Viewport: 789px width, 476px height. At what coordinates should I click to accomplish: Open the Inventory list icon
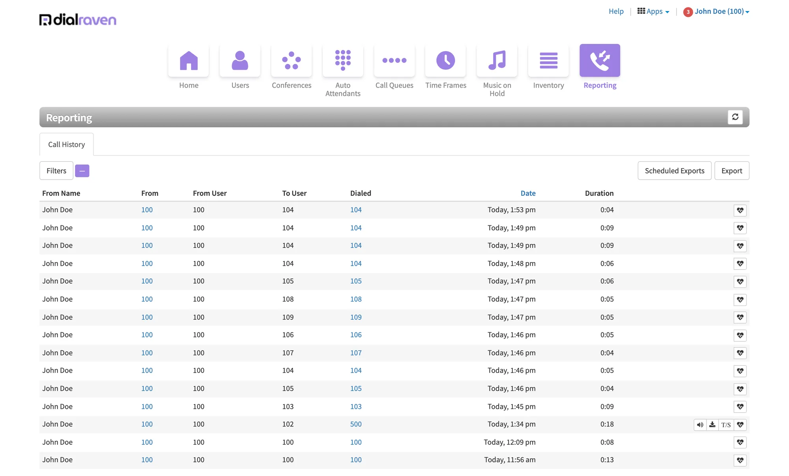click(x=548, y=60)
